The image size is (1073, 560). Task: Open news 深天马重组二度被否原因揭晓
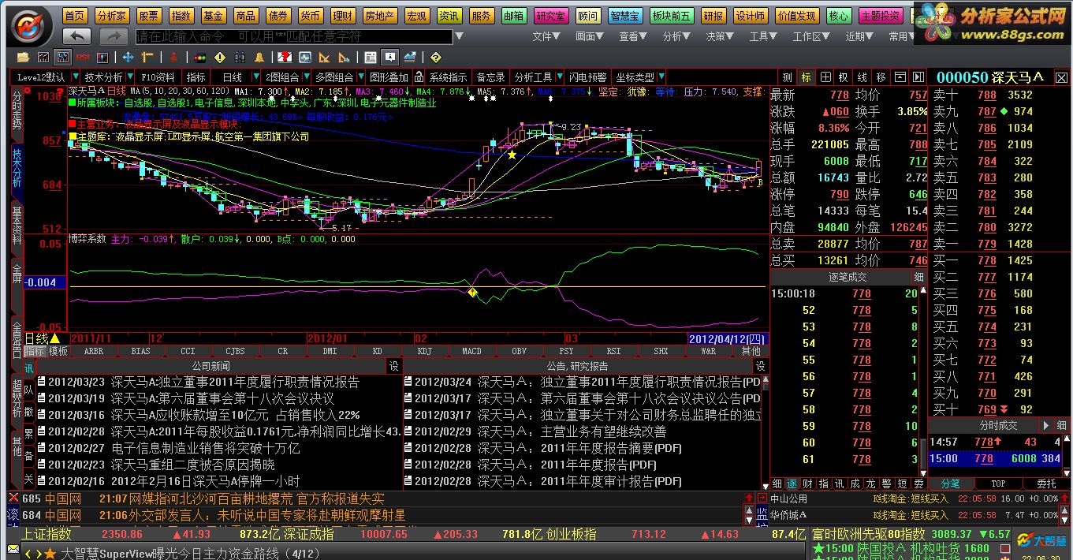coord(192,465)
